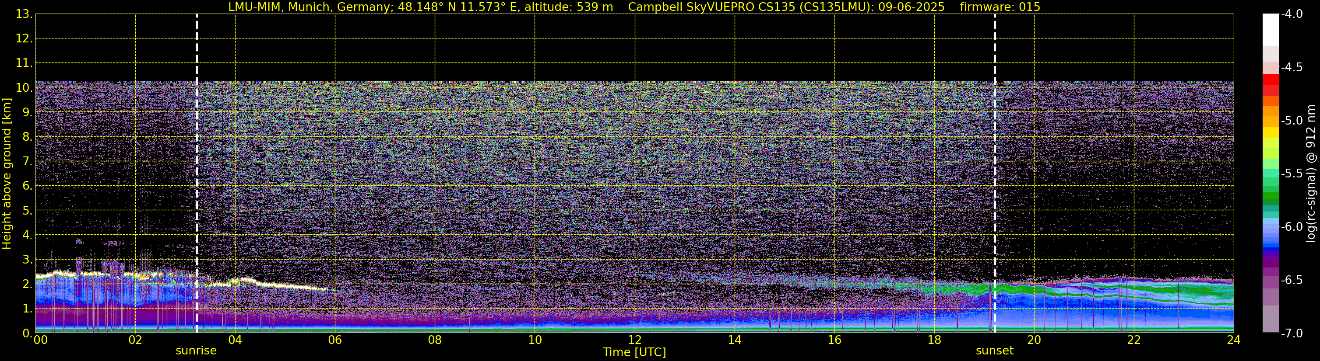Image resolution: width=1320 pixels, height=361 pixels.
Task: Click the time axis tick label '10'
Action: [x=535, y=340]
